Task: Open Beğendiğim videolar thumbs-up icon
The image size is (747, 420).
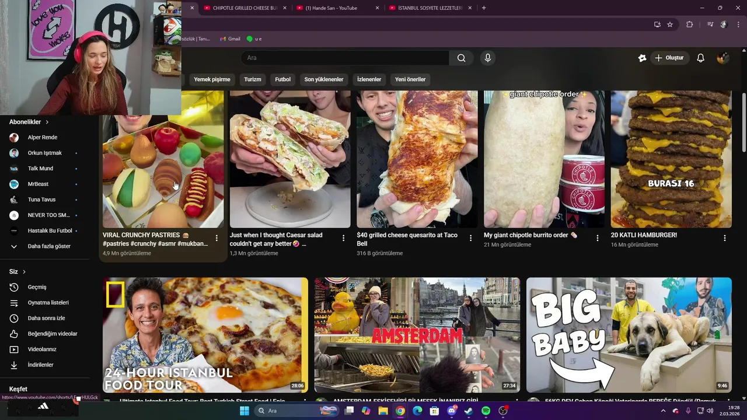Action: [x=14, y=334]
